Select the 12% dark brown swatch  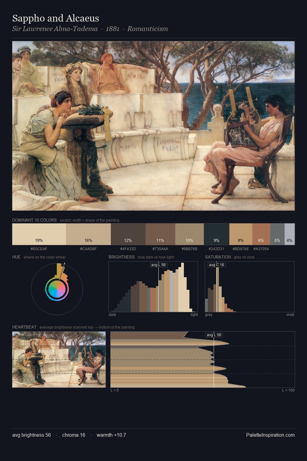click(128, 234)
